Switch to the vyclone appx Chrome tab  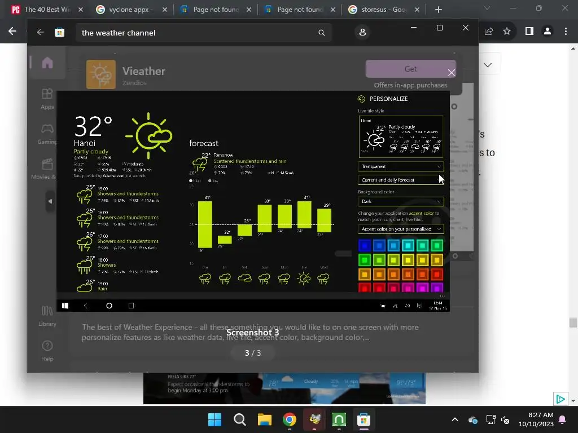point(129,10)
